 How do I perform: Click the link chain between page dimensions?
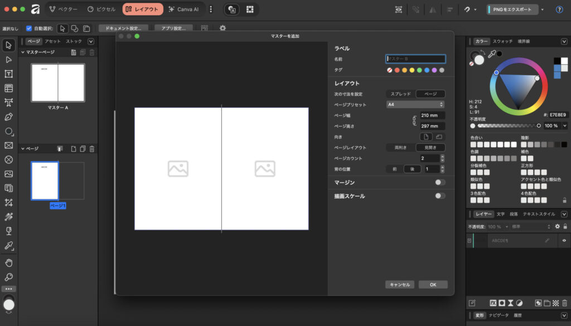[414, 120]
